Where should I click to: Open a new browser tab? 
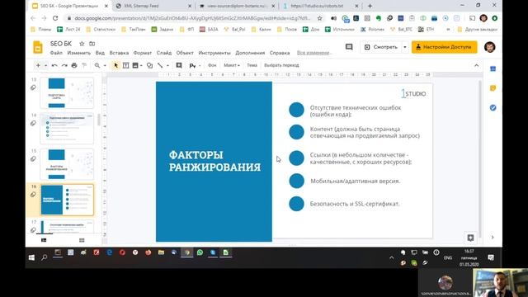tap(370, 6)
